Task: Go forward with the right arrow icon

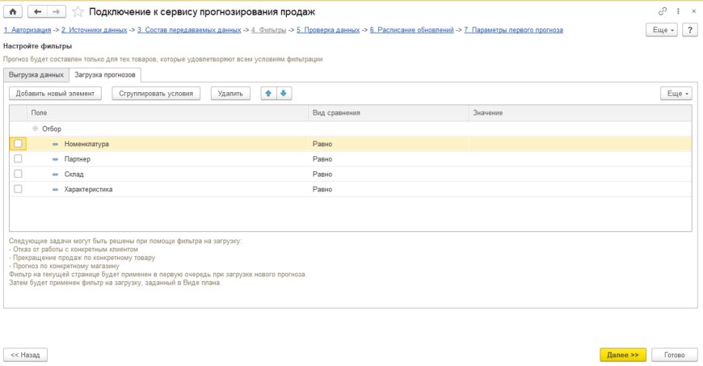Action: pos(56,12)
